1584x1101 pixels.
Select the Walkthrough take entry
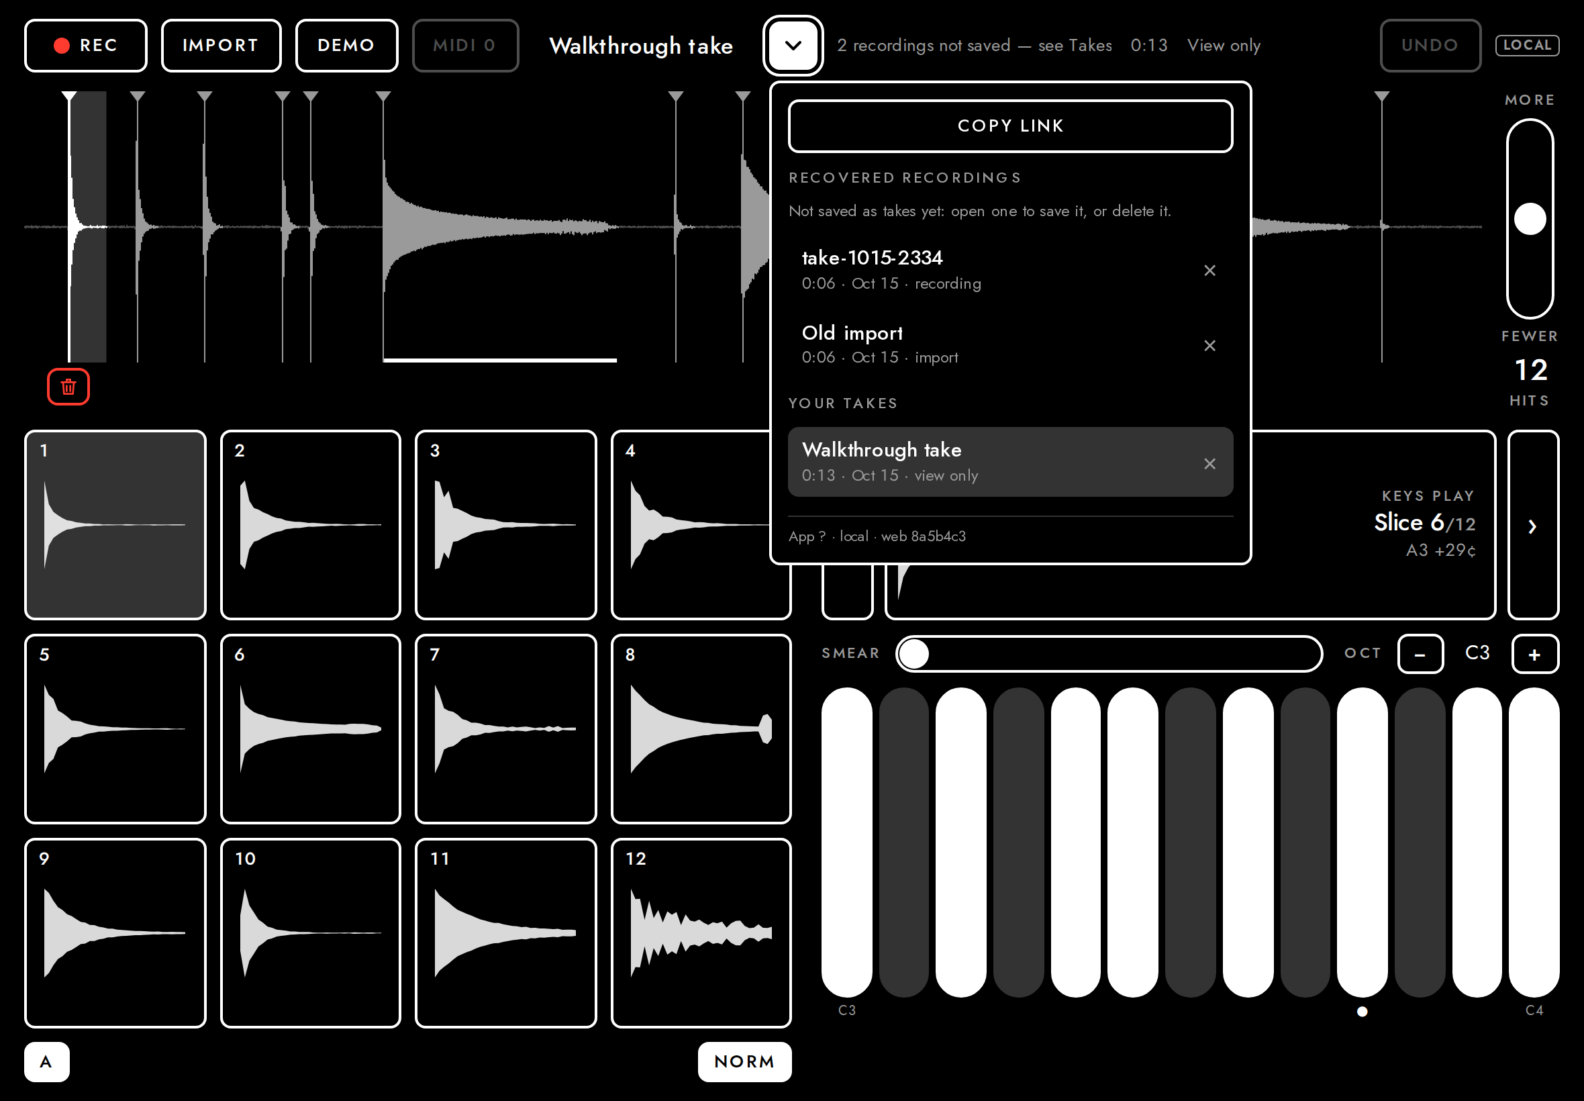(x=1010, y=462)
